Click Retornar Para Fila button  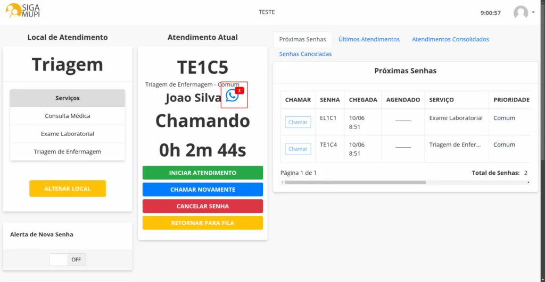(x=202, y=223)
